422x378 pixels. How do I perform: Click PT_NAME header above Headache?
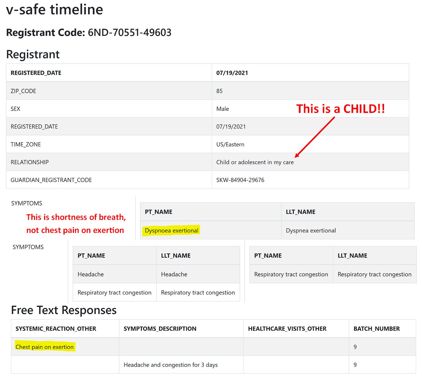click(114, 255)
